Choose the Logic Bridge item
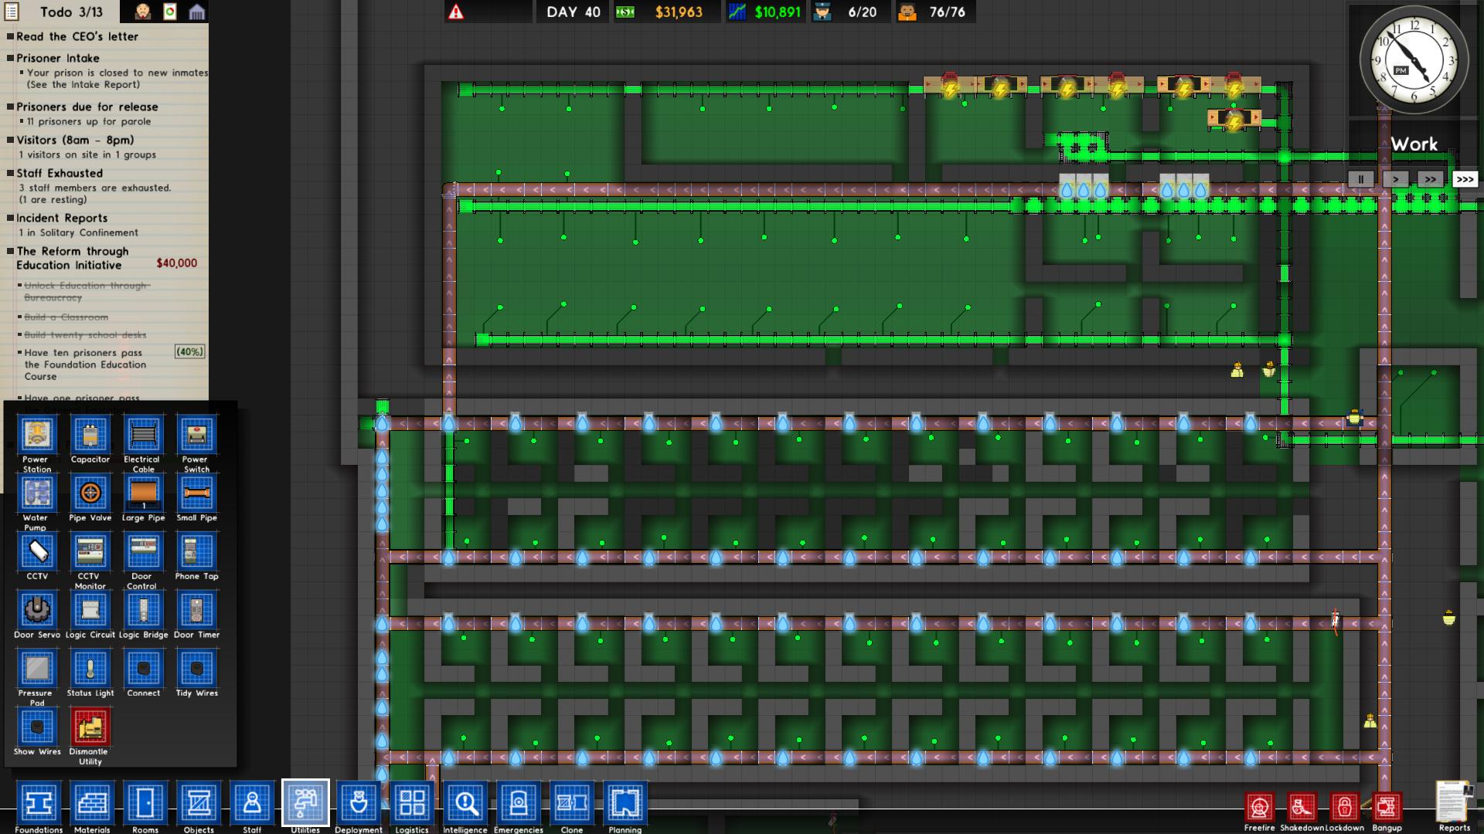The image size is (1484, 834). pos(143,610)
